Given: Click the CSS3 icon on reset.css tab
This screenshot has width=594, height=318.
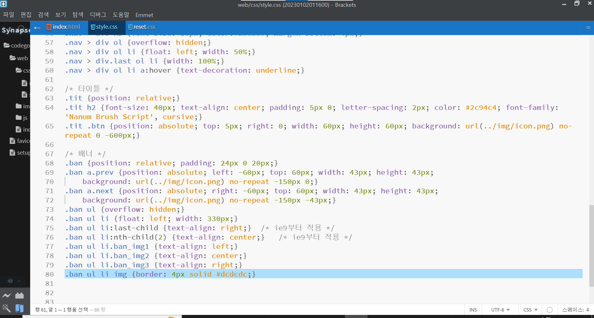Looking at the screenshot, I should pos(130,27).
